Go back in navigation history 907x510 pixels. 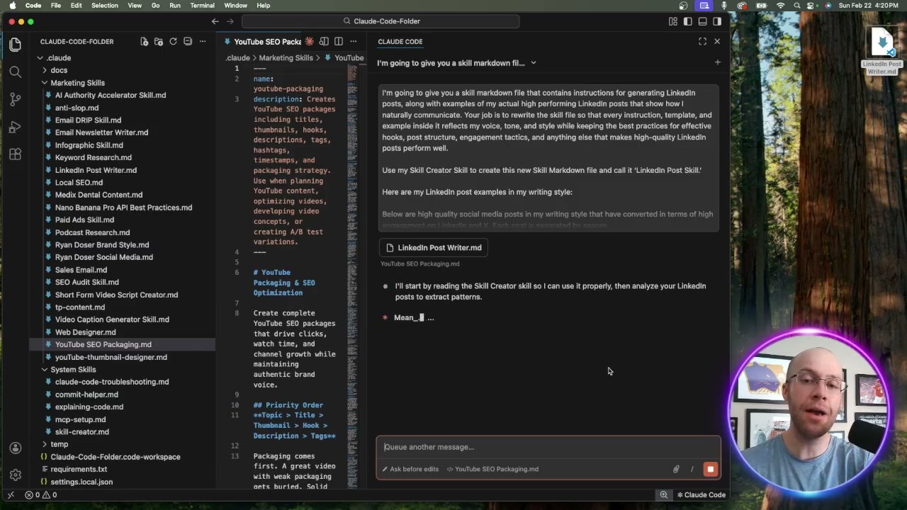(x=215, y=21)
